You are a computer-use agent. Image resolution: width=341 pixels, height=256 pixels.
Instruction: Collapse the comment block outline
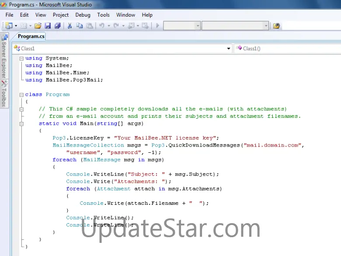[21, 109]
